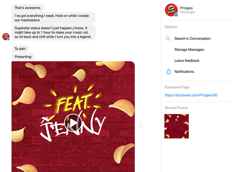Visit the facebook.com/PringlesUK link
232x172 pixels.
pyautogui.click(x=191, y=95)
